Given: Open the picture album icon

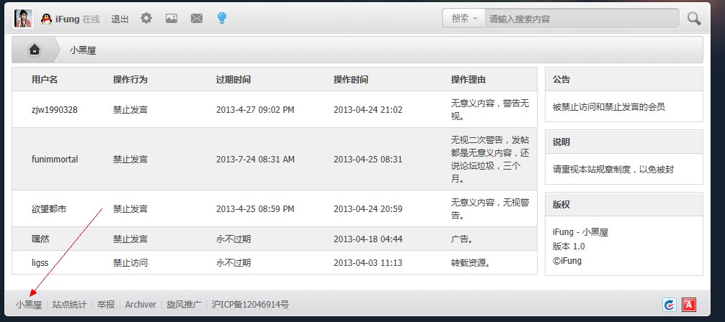Looking at the screenshot, I should (x=172, y=19).
